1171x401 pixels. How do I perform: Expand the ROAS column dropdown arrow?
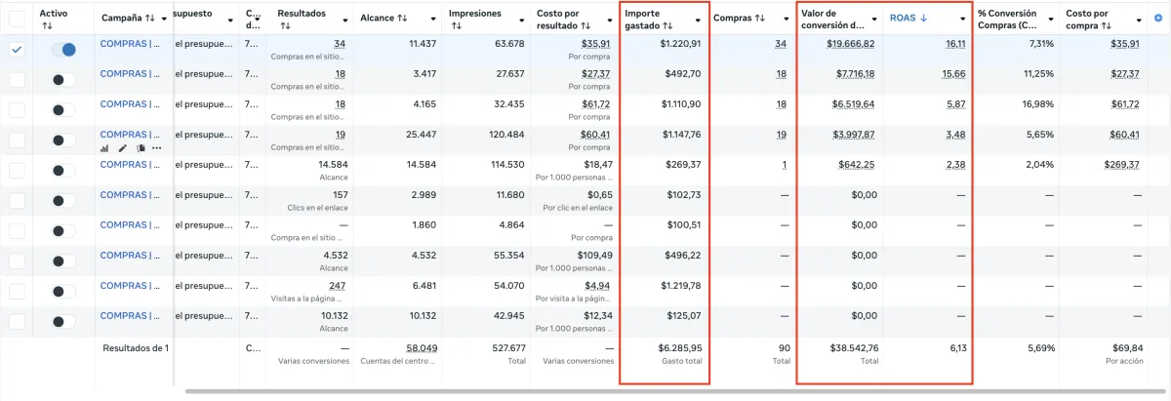click(x=962, y=20)
